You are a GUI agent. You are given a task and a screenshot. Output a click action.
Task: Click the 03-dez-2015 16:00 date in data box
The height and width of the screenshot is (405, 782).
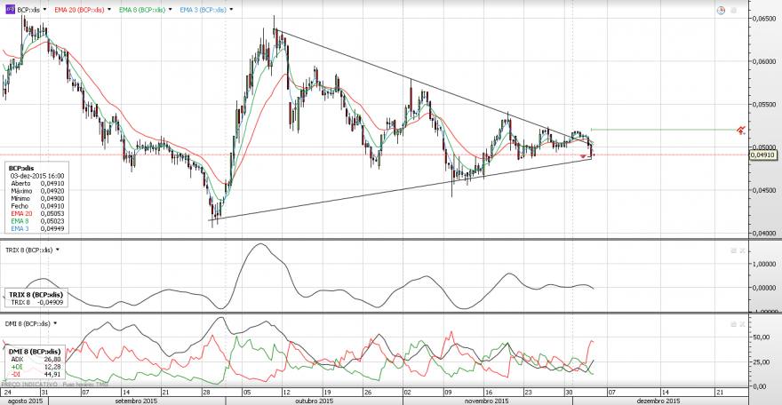[x=37, y=176]
